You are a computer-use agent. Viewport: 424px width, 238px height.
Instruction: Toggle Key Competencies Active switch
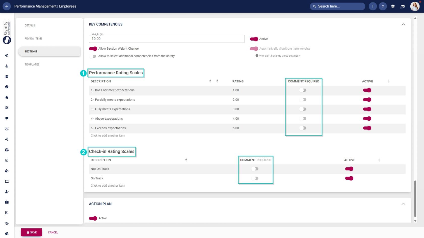pyautogui.click(x=254, y=39)
